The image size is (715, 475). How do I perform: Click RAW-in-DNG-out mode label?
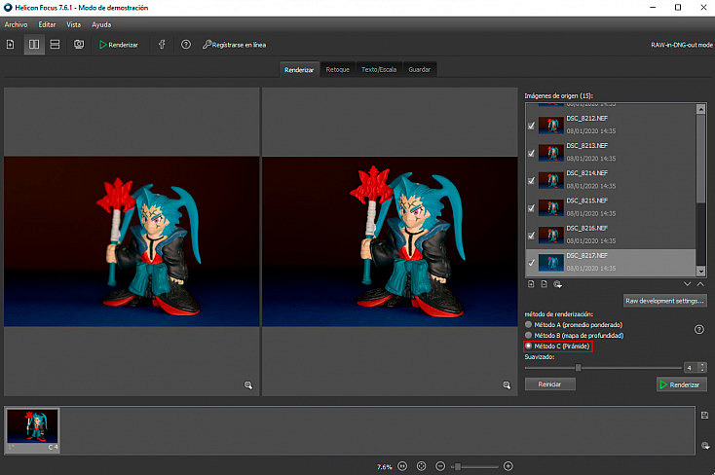(x=682, y=45)
